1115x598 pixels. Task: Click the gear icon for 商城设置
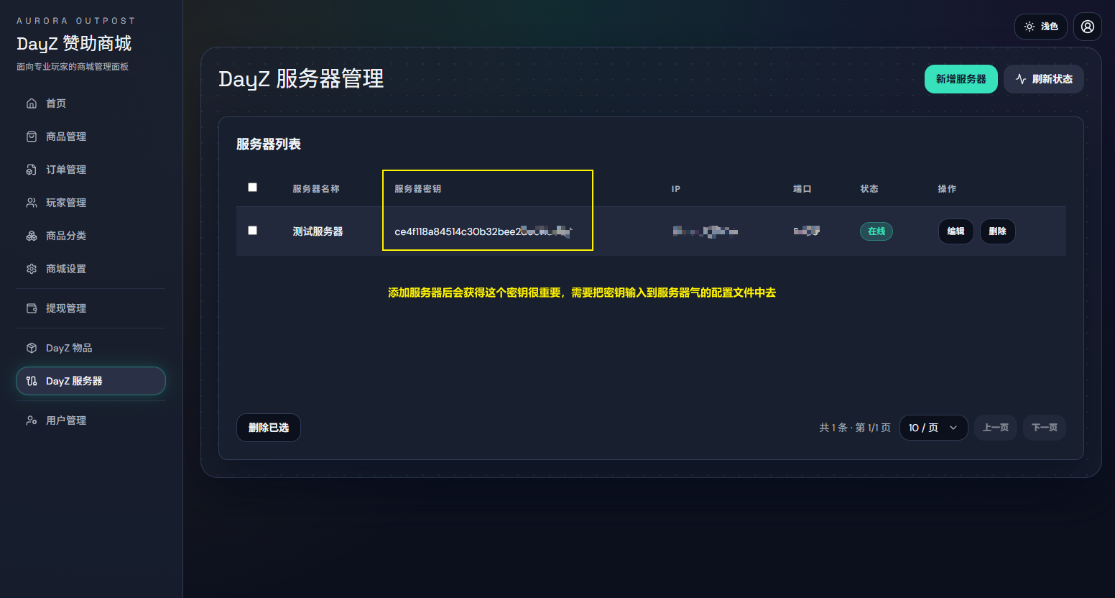[x=32, y=269]
